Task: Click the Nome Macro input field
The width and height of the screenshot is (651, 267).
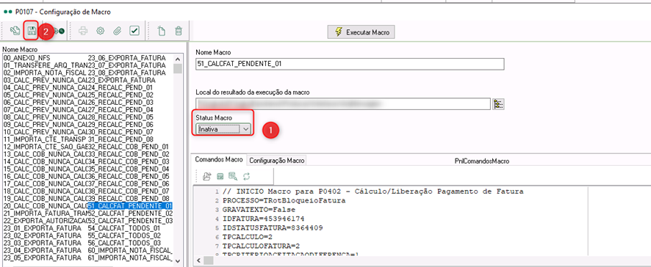Action: [x=350, y=64]
